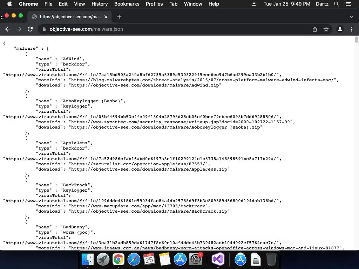Open the Apple menu
This screenshot has width=359, height=269.
point(9,4)
